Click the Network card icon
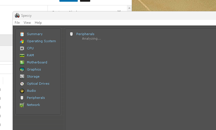The height and width of the screenshot is (130, 216). click(22, 105)
